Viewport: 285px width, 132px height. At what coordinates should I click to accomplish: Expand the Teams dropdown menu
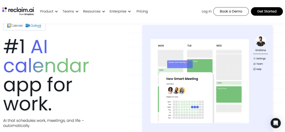[70, 11]
